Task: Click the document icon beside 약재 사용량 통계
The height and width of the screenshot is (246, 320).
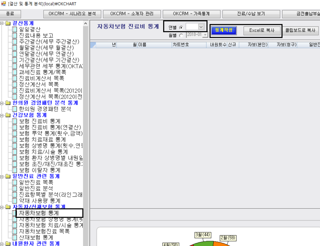Action: point(14,200)
